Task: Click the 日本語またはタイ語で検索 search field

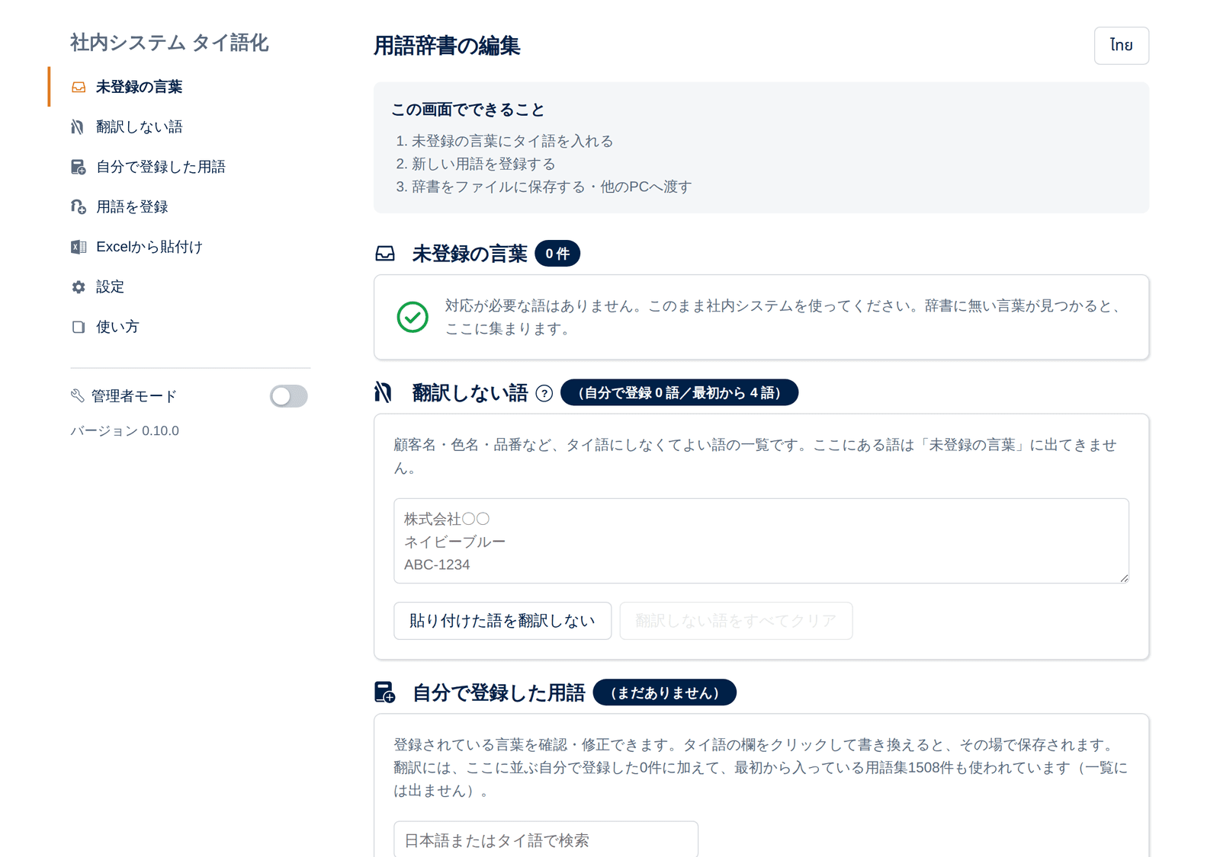Action: tap(546, 839)
